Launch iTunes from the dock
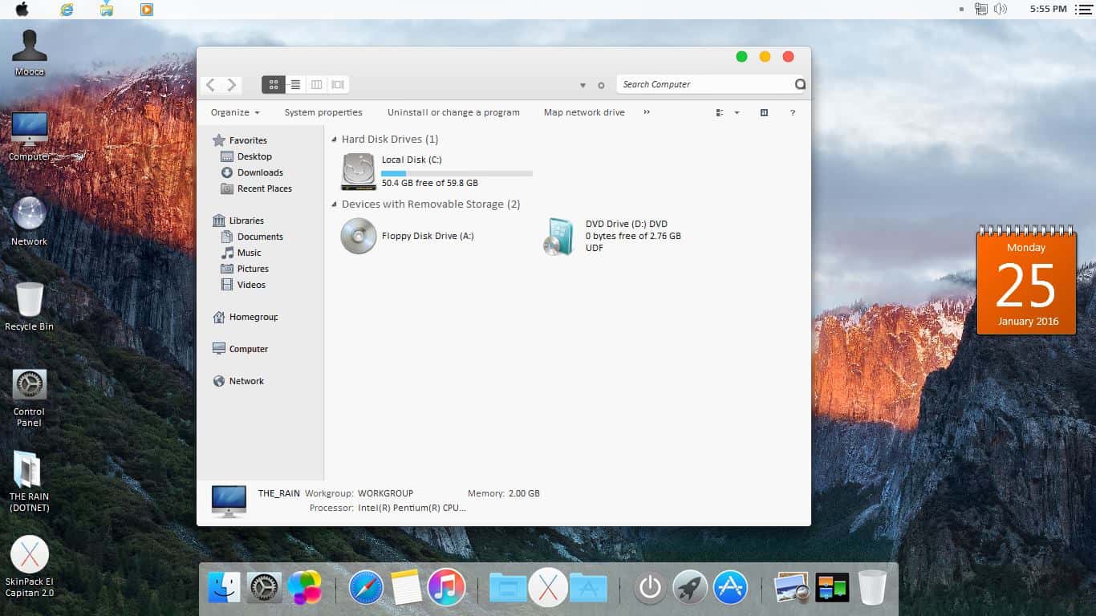This screenshot has width=1096, height=616. (447, 587)
